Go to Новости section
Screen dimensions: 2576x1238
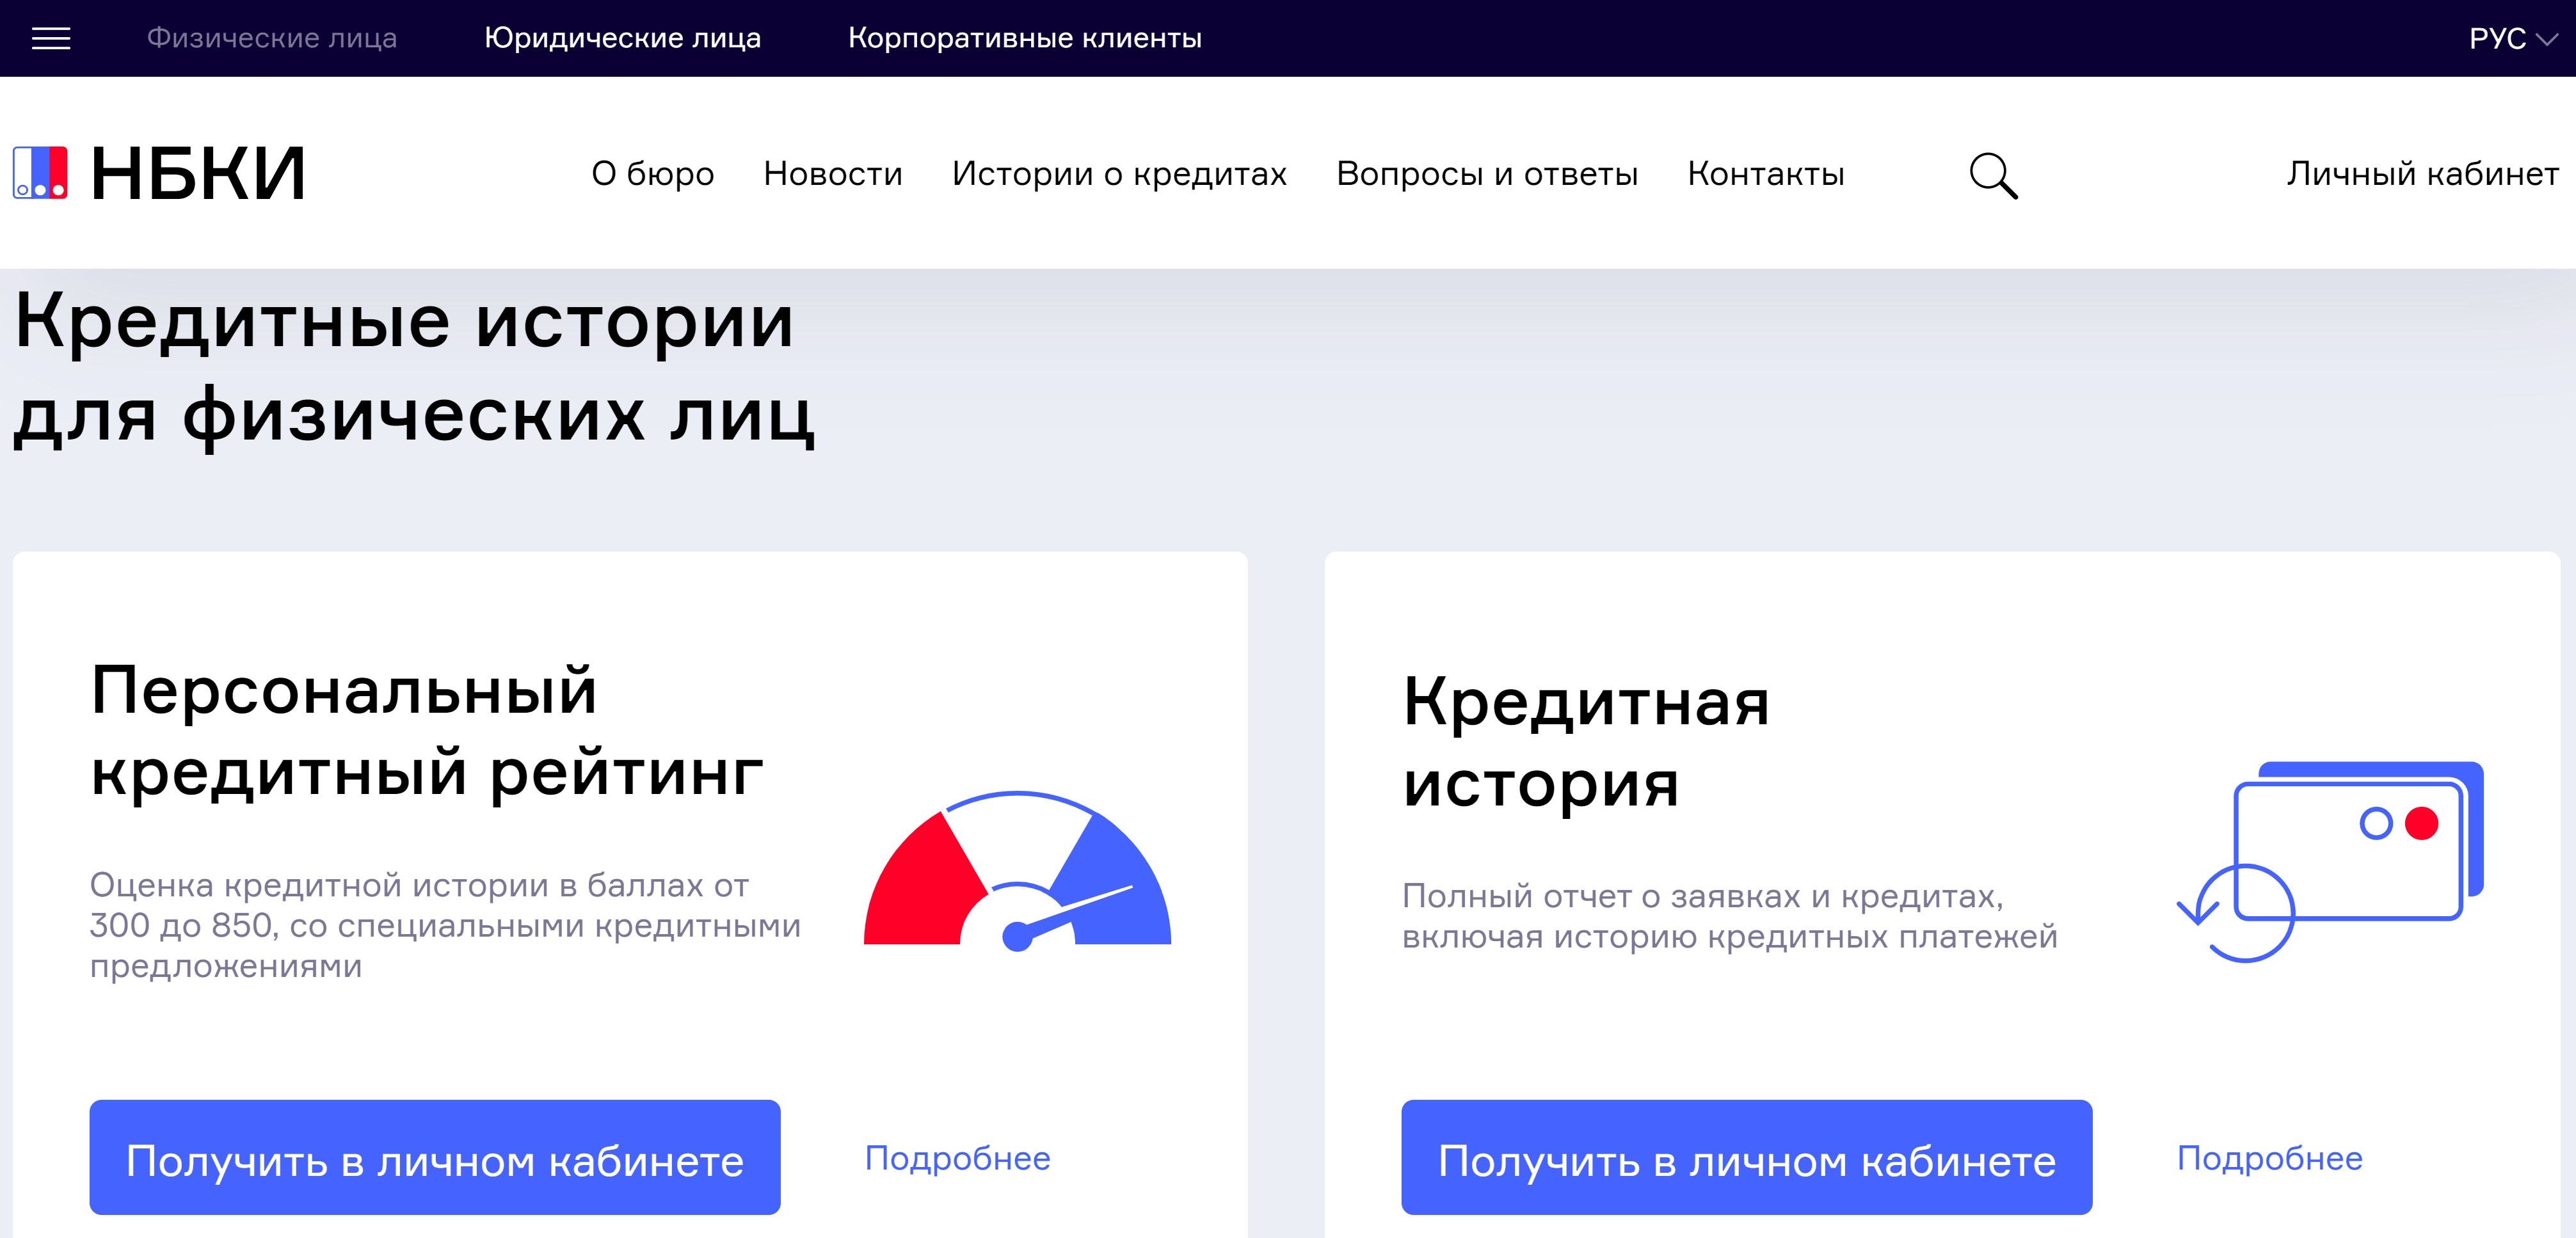[x=832, y=173]
